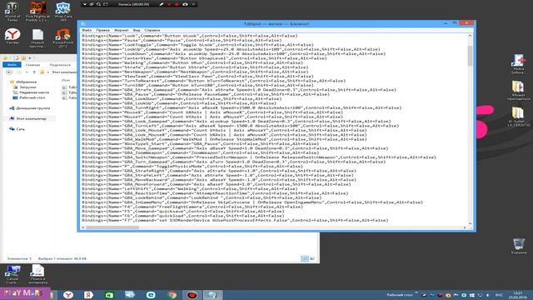Click the line with Name="LookToggle" in Notepad
The height and width of the screenshot is (300, 533).
point(197,44)
